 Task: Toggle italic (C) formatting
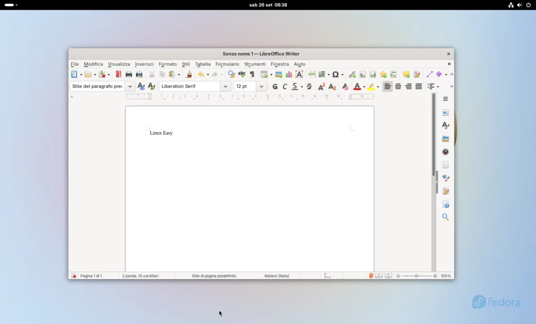click(285, 86)
